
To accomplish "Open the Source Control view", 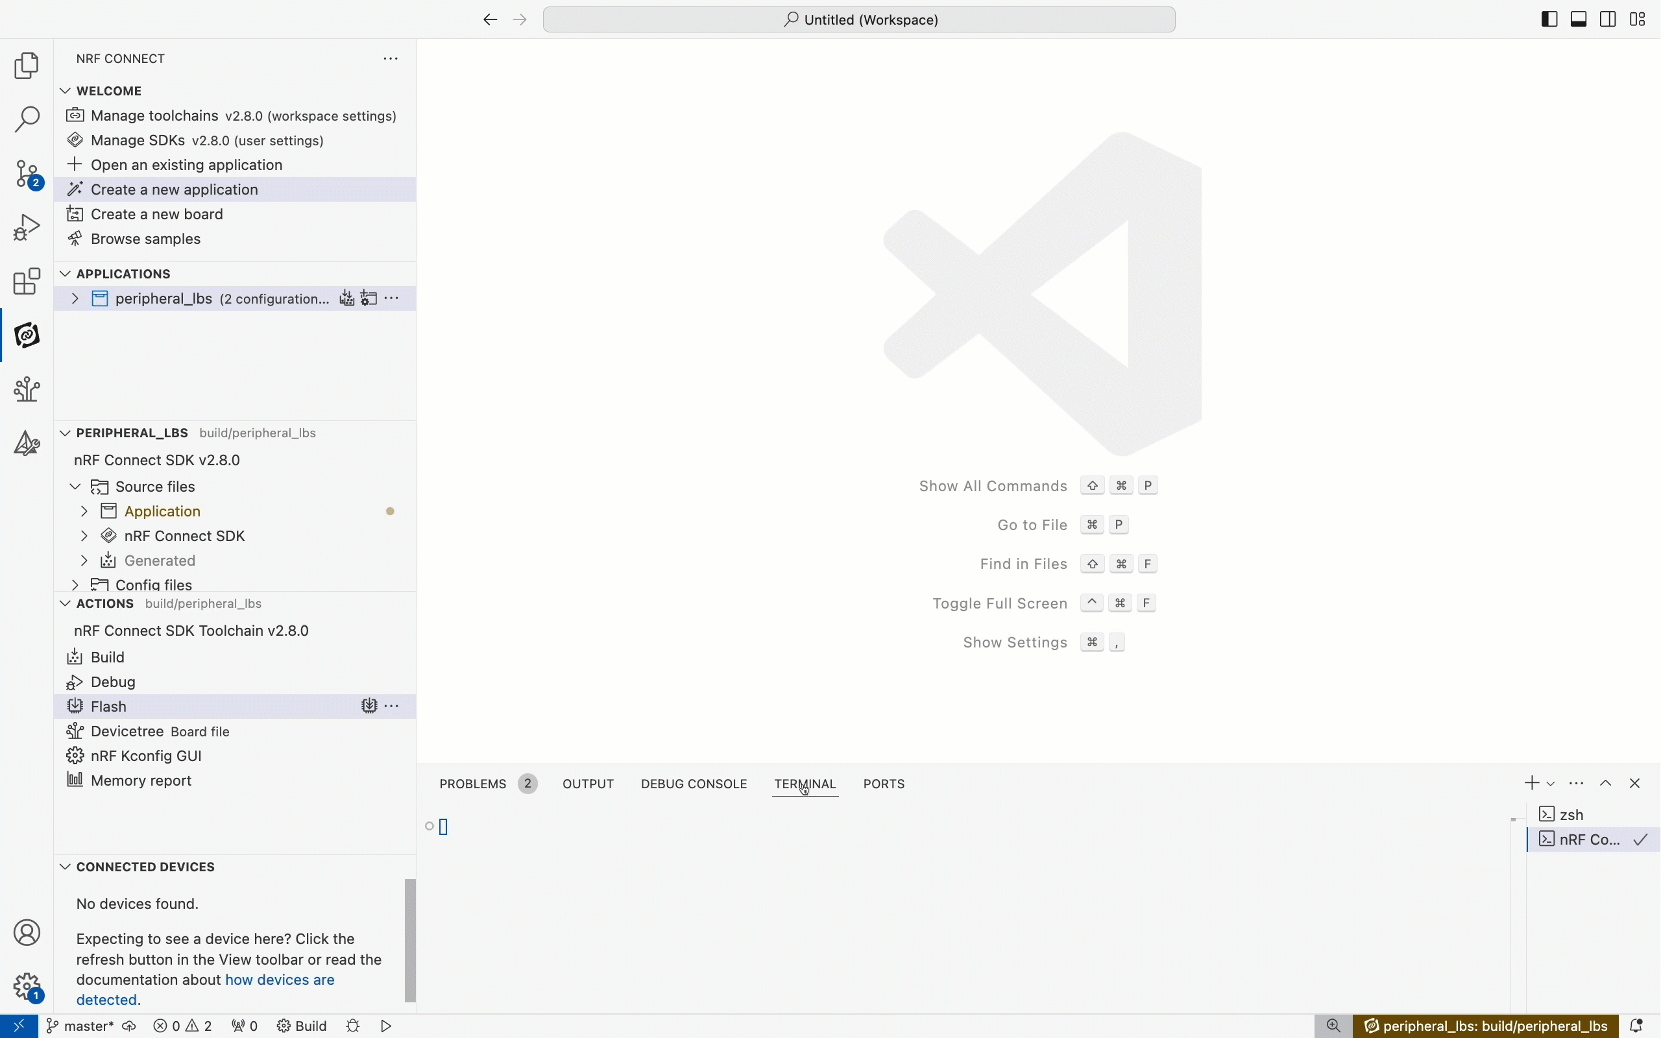I will [x=27, y=175].
